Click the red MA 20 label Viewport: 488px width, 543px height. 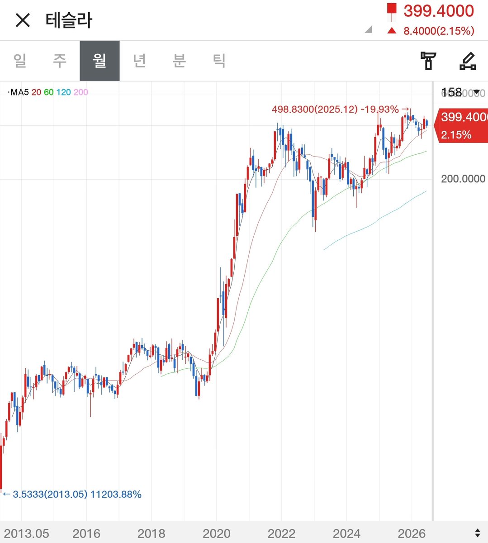(x=36, y=92)
